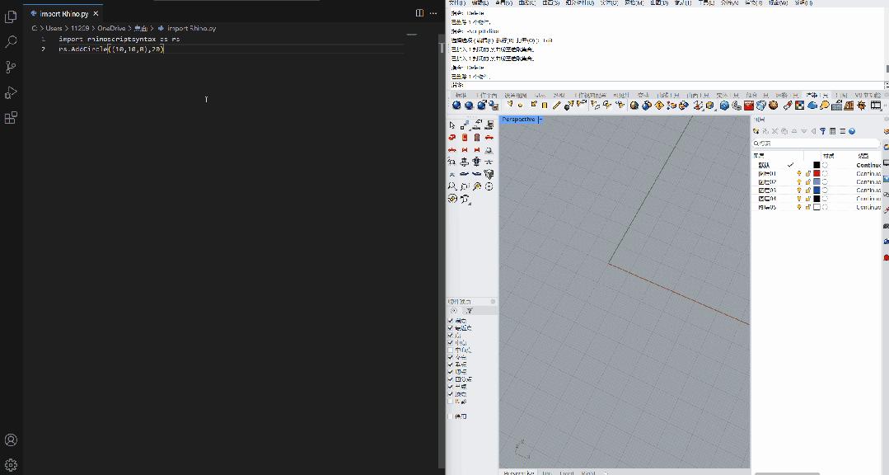Switch to the import Rhino.py editor tab
The width and height of the screenshot is (889, 475).
(63, 14)
